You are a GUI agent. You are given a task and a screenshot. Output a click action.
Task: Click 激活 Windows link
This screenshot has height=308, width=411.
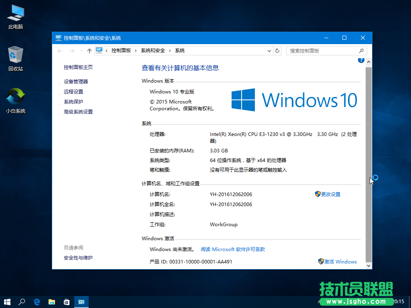click(x=341, y=261)
